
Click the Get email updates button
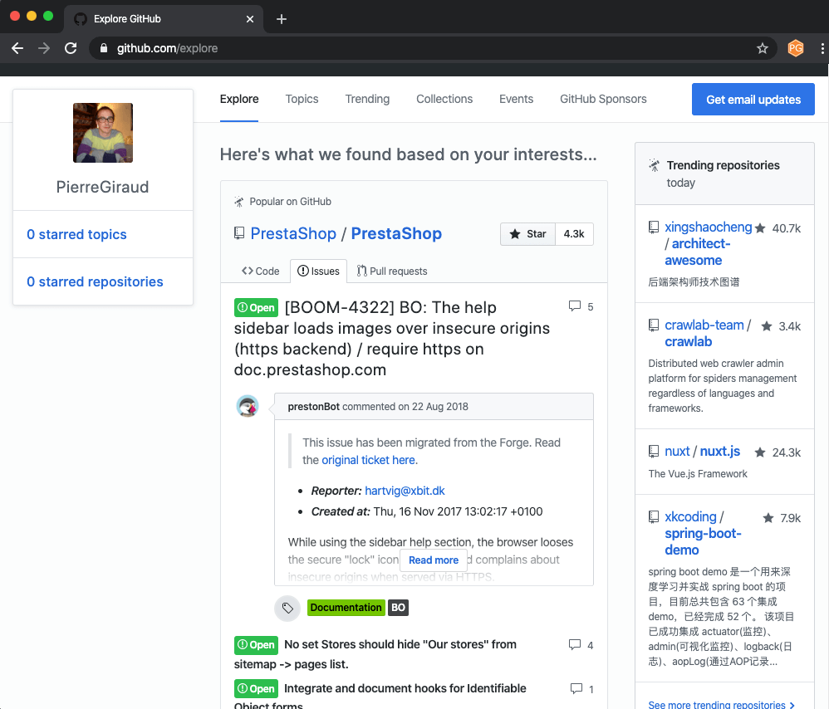pos(753,99)
